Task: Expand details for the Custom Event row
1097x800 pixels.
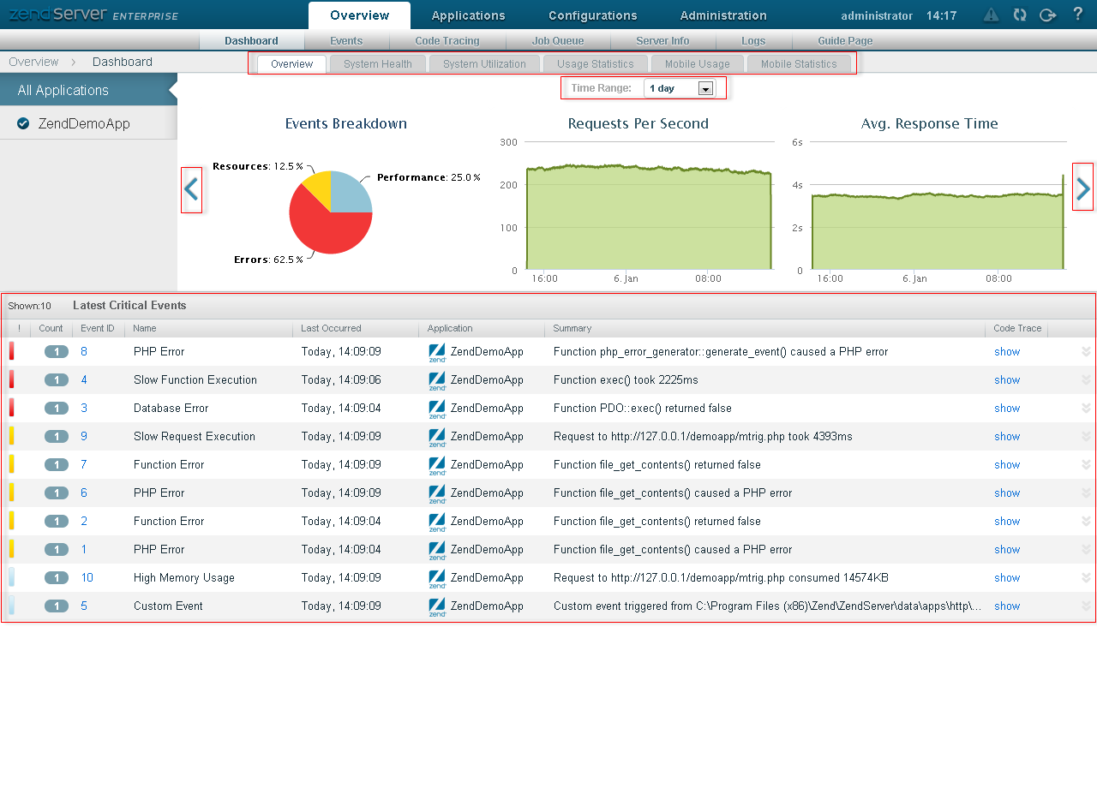Action: pos(1086,606)
